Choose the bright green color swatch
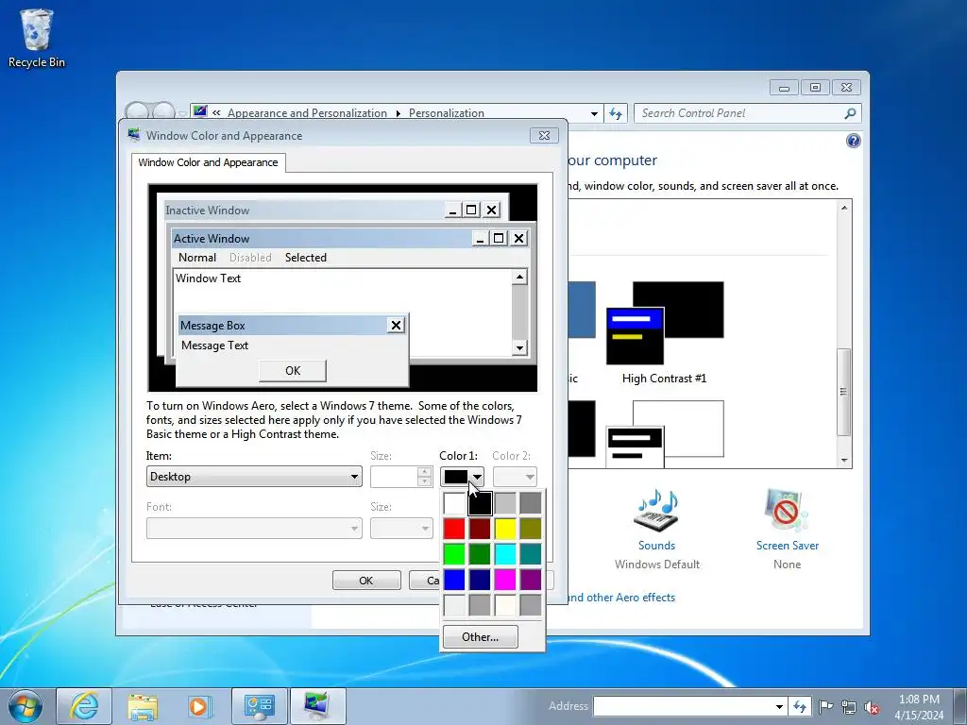 (x=454, y=553)
